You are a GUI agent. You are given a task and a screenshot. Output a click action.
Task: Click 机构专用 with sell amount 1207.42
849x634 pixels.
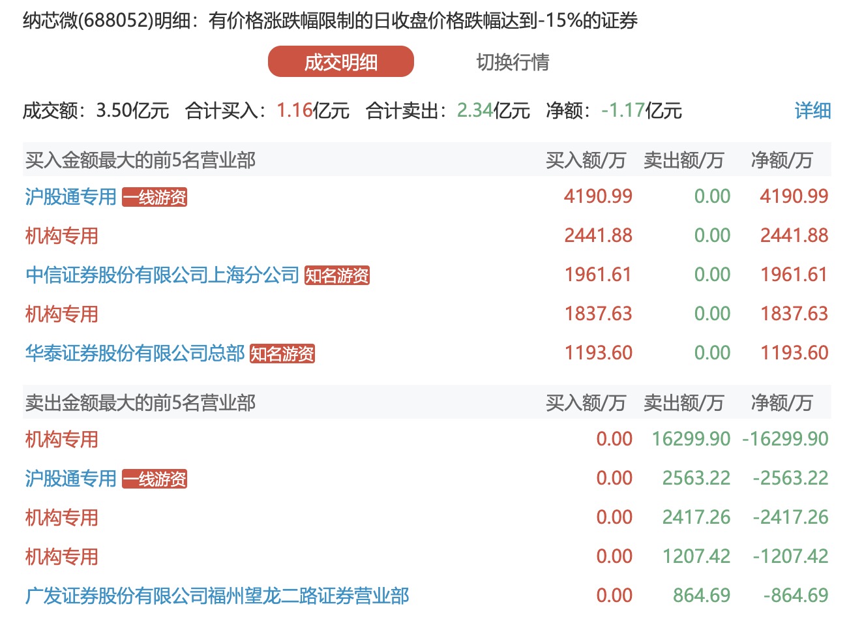coord(61,556)
